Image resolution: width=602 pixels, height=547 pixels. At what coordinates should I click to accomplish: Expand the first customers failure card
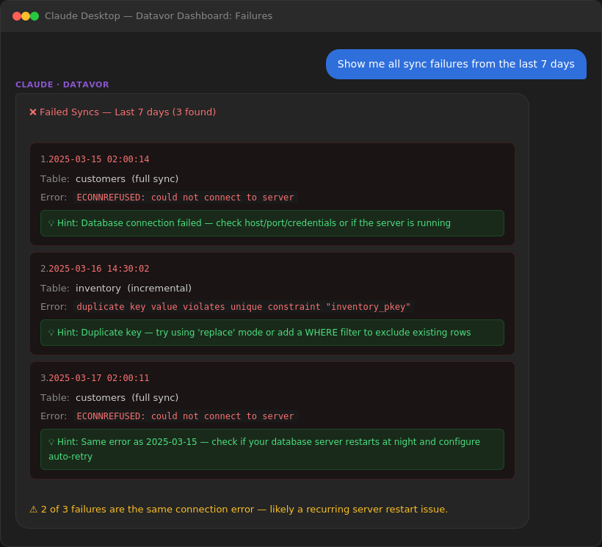coord(272,192)
